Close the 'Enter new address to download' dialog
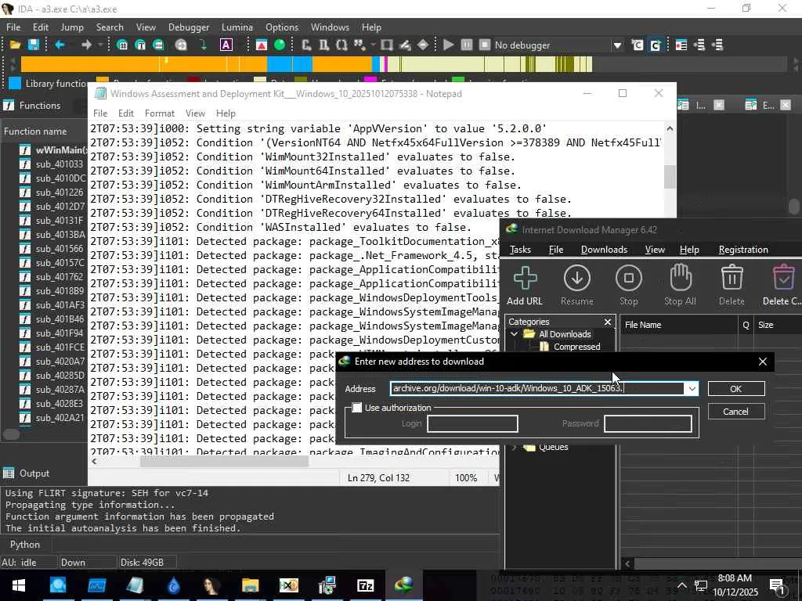The width and height of the screenshot is (802, 601). coord(763,362)
